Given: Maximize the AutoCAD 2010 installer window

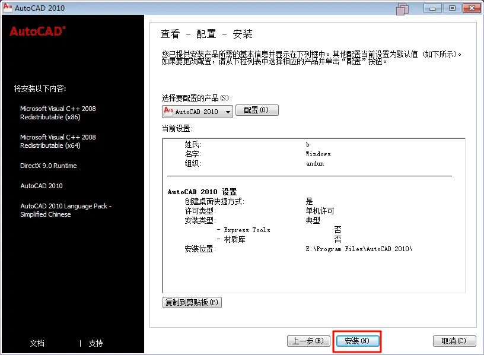Looking at the screenshot, I should point(452,8).
